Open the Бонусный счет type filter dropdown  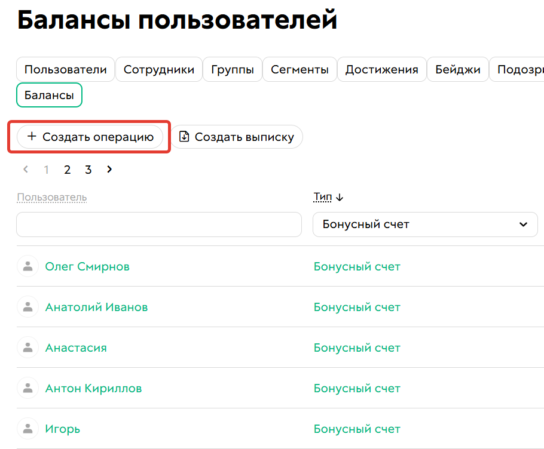(x=425, y=224)
